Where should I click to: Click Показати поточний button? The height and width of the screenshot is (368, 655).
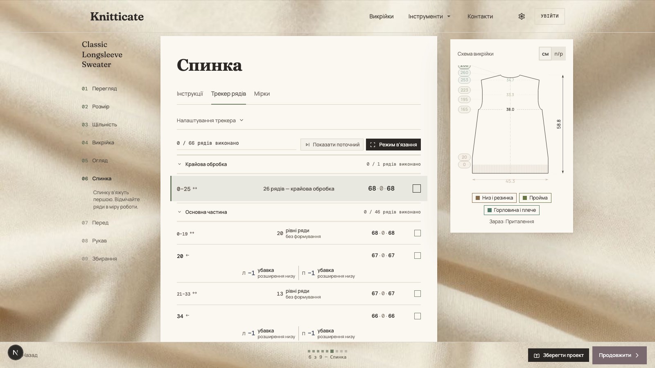pyautogui.click(x=332, y=144)
